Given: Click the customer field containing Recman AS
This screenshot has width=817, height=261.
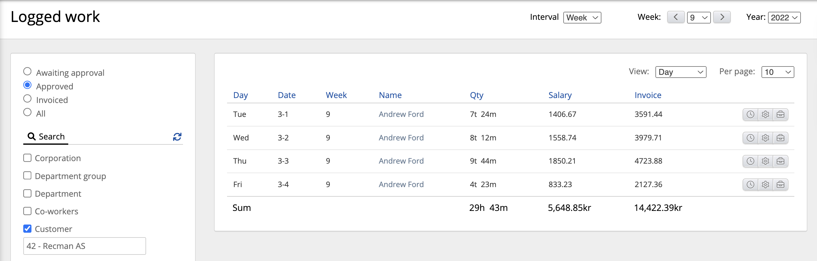Looking at the screenshot, I should (84, 246).
